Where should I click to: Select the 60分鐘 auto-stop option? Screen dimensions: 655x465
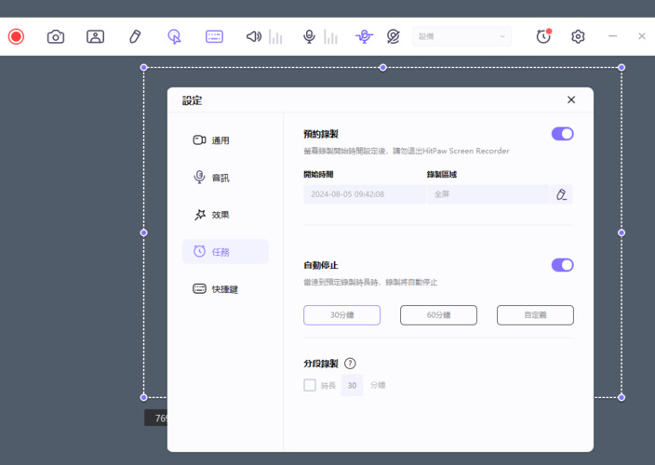(x=438, y=315)
